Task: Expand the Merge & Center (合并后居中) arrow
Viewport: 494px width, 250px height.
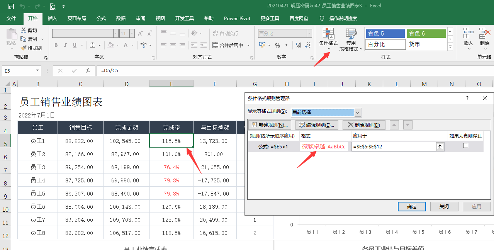Action: tap(248, 45)
